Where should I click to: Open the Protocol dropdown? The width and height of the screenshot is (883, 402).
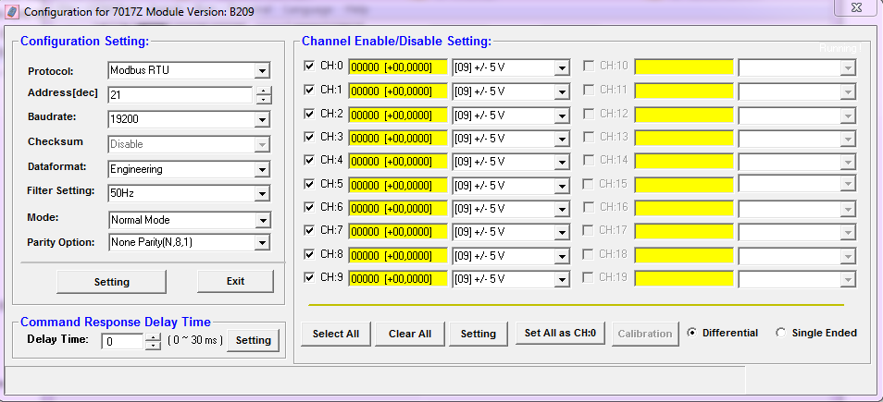click(262, 71)
